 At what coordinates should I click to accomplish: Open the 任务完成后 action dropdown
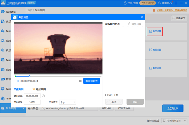tap(174, 121)
